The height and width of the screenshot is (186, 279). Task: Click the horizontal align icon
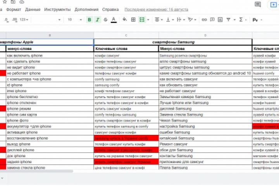click(x=157, y=20)
